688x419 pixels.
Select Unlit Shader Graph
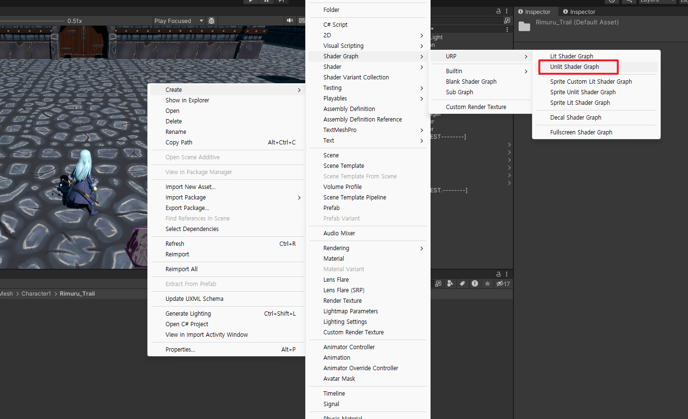click(596, 66)
